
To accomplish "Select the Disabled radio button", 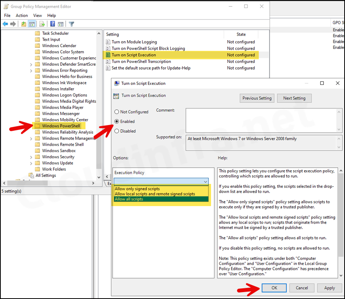I will (117, 131).
